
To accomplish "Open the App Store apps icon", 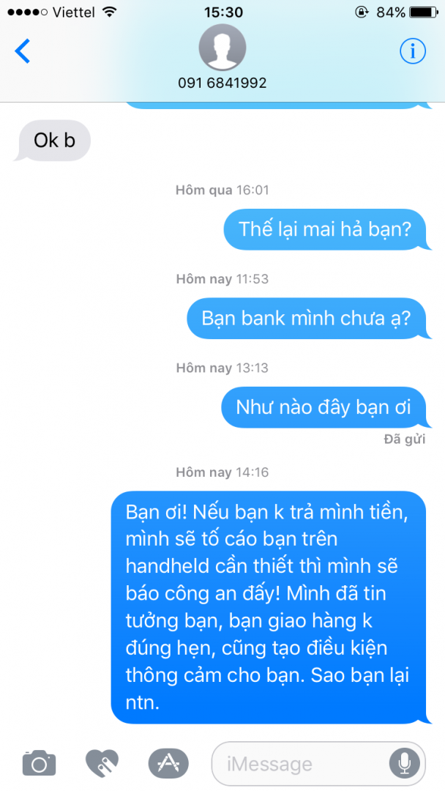I will (168, 763).
